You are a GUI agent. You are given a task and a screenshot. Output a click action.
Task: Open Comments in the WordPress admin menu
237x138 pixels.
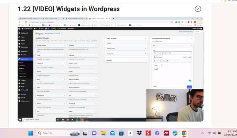coord(24,47)
